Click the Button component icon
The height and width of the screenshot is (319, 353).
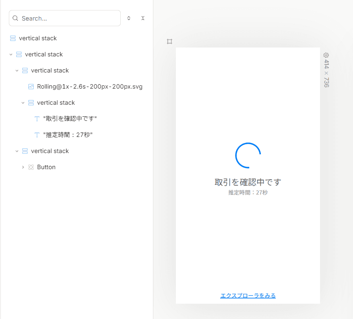click(31, 167)
